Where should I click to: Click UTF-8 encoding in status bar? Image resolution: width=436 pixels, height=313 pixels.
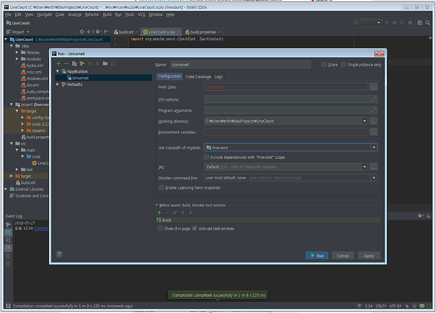coord(395,306)
